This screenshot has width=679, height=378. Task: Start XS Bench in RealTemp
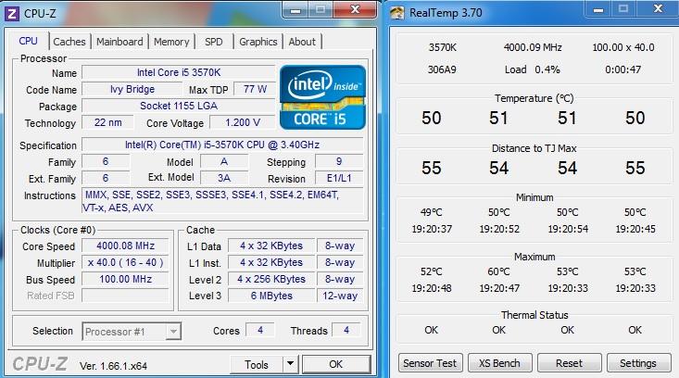coord(499,363)
